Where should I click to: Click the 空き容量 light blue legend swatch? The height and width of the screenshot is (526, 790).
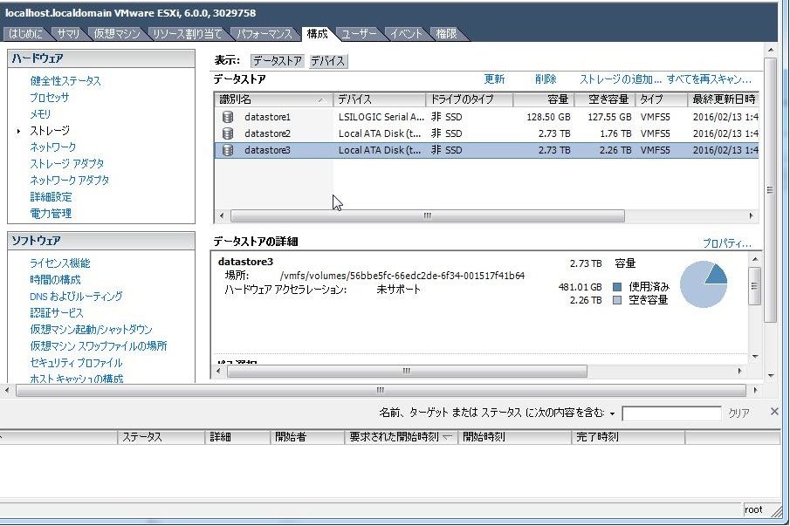tap(617, 300)
